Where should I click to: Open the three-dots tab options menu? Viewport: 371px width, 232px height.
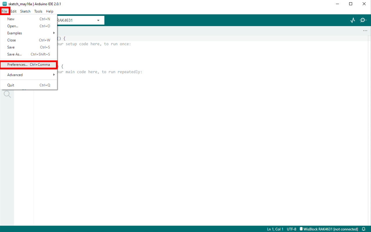tap(365, 30)
